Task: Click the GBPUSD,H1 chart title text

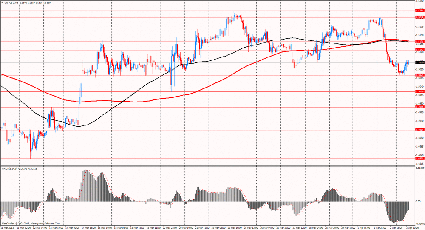Action: pyautogui.click(x=11, y=3)
